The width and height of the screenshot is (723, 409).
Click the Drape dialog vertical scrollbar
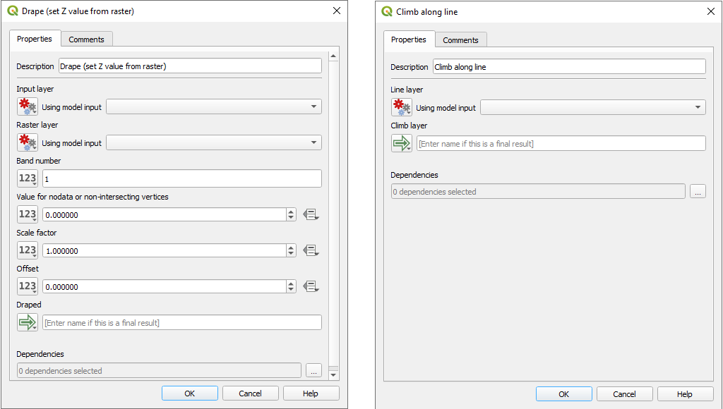point(333,212)
